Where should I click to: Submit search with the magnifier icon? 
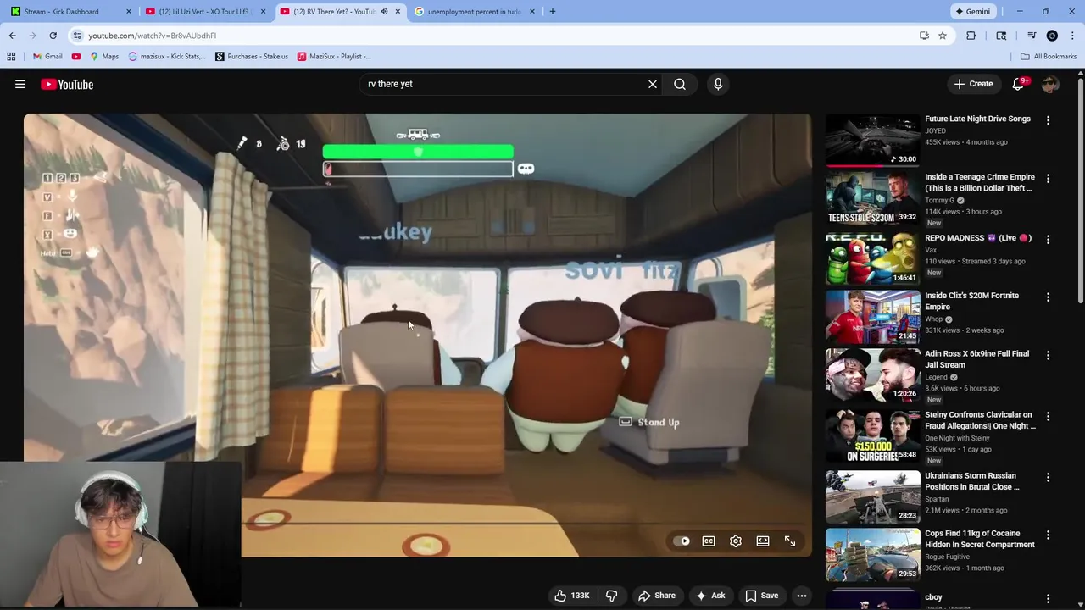tap(680, 84)
